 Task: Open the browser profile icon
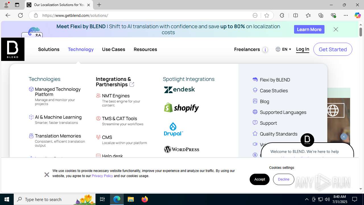[6, 5]
